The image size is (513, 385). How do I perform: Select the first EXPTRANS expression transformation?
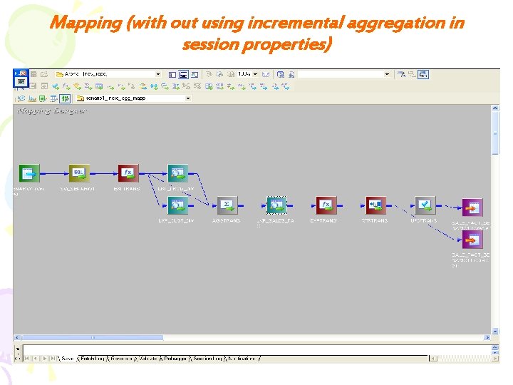click(128, 173)
